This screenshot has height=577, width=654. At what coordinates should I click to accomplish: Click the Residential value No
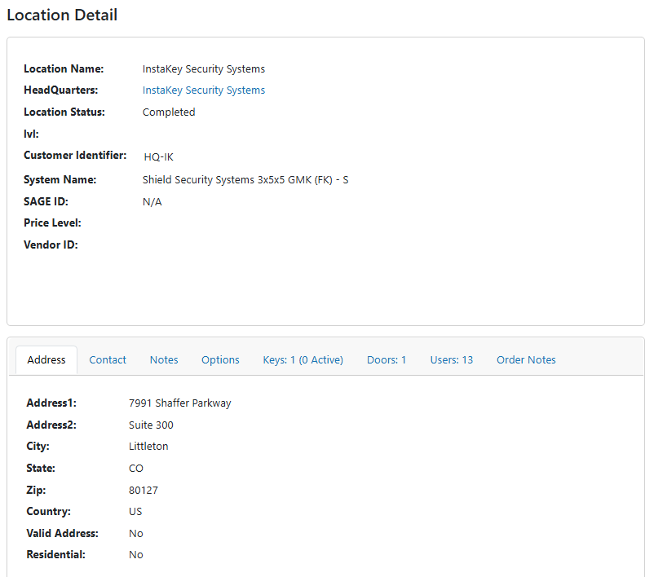pyautogui.click(x=136, y=555)
